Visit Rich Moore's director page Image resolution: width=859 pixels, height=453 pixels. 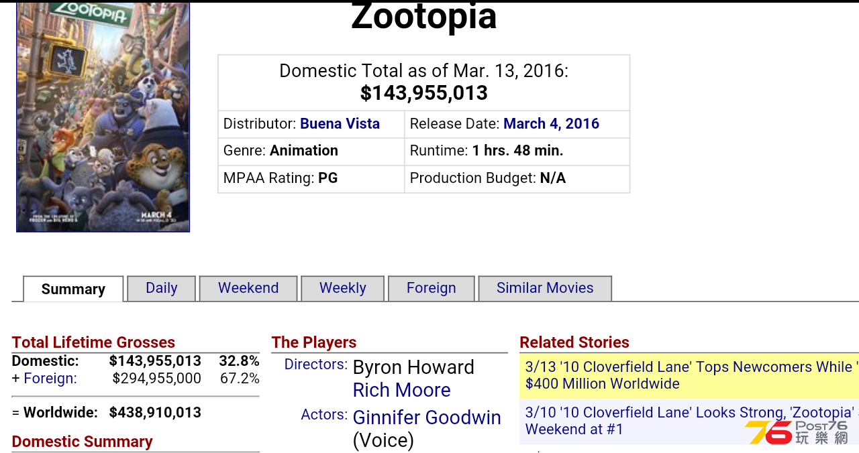click(401, 390)
